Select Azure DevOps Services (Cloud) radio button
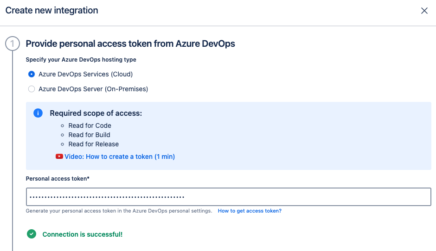Image resolution: width=436 pixels, height=251 pixels. click(x=32, y=74)
